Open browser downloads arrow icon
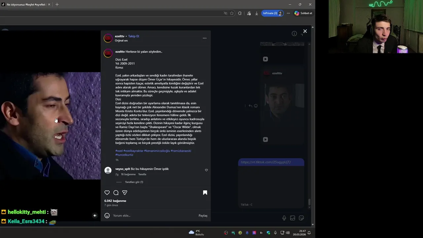The image size is (423, 238). point(256,13)
